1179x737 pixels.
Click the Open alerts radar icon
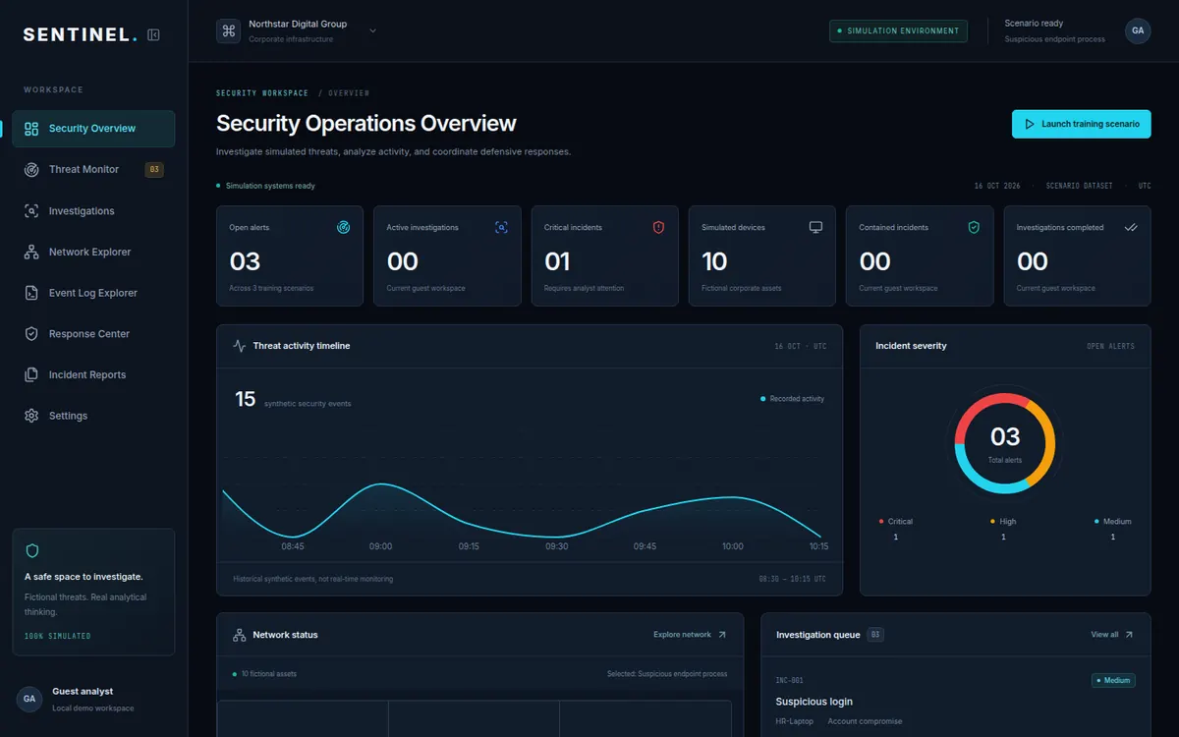tap(343, 227)
